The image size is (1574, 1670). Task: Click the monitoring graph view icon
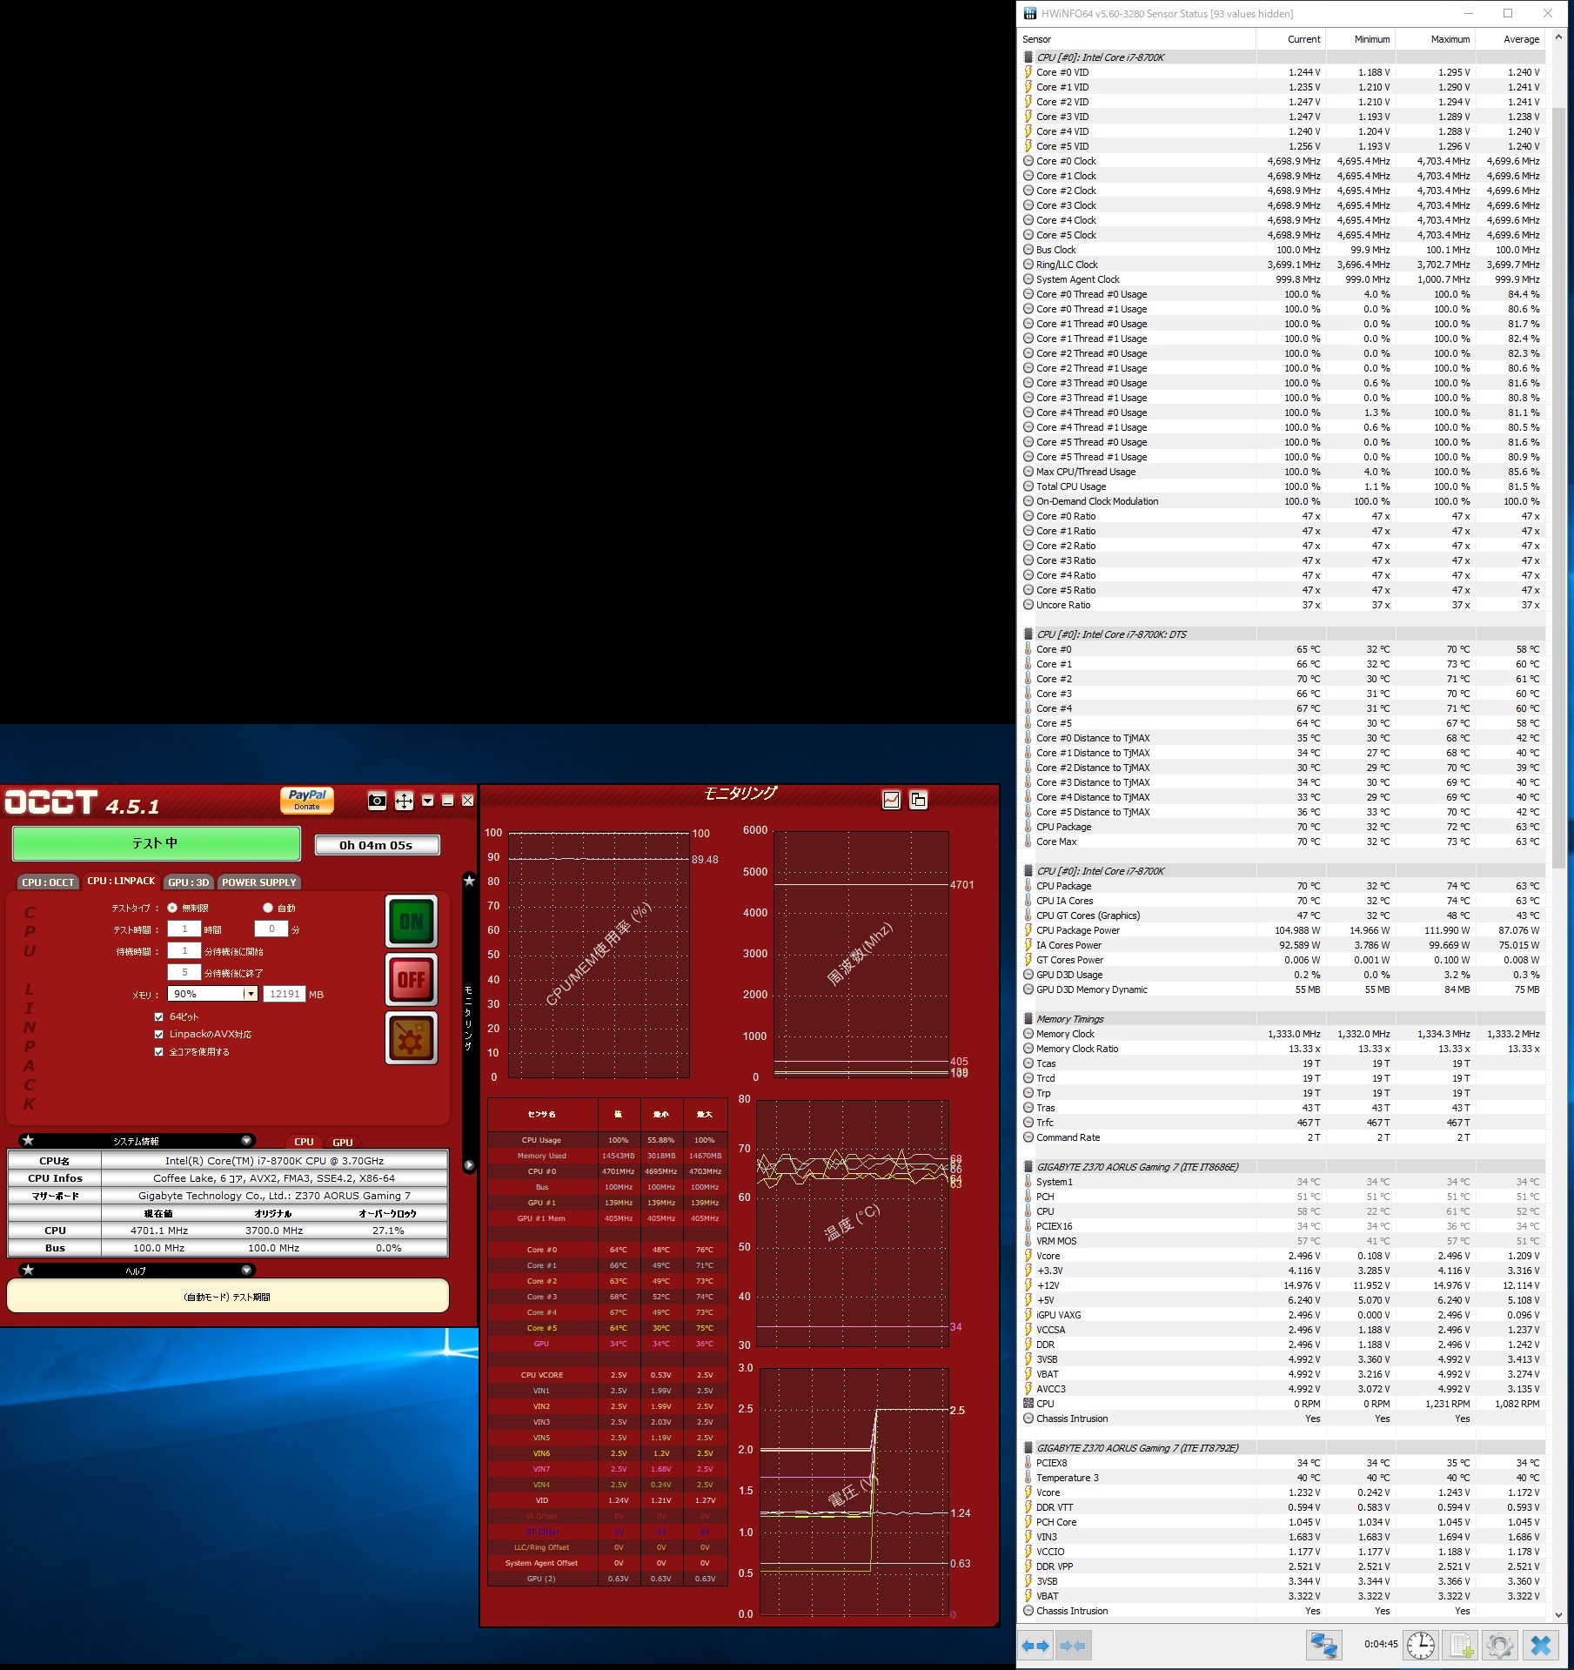[891, 800]
